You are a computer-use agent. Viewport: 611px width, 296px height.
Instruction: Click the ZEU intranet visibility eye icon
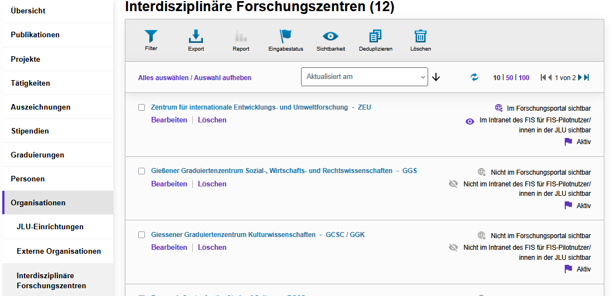pyautogui.click(x=470, y=121)
